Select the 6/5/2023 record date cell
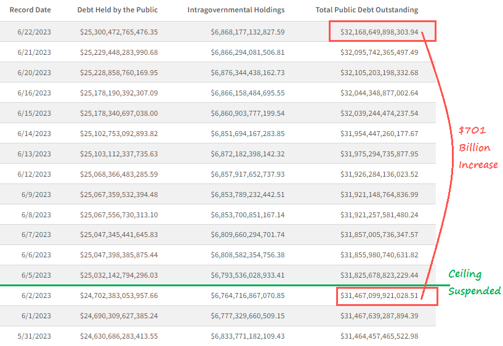 click(x=36, y=275)
